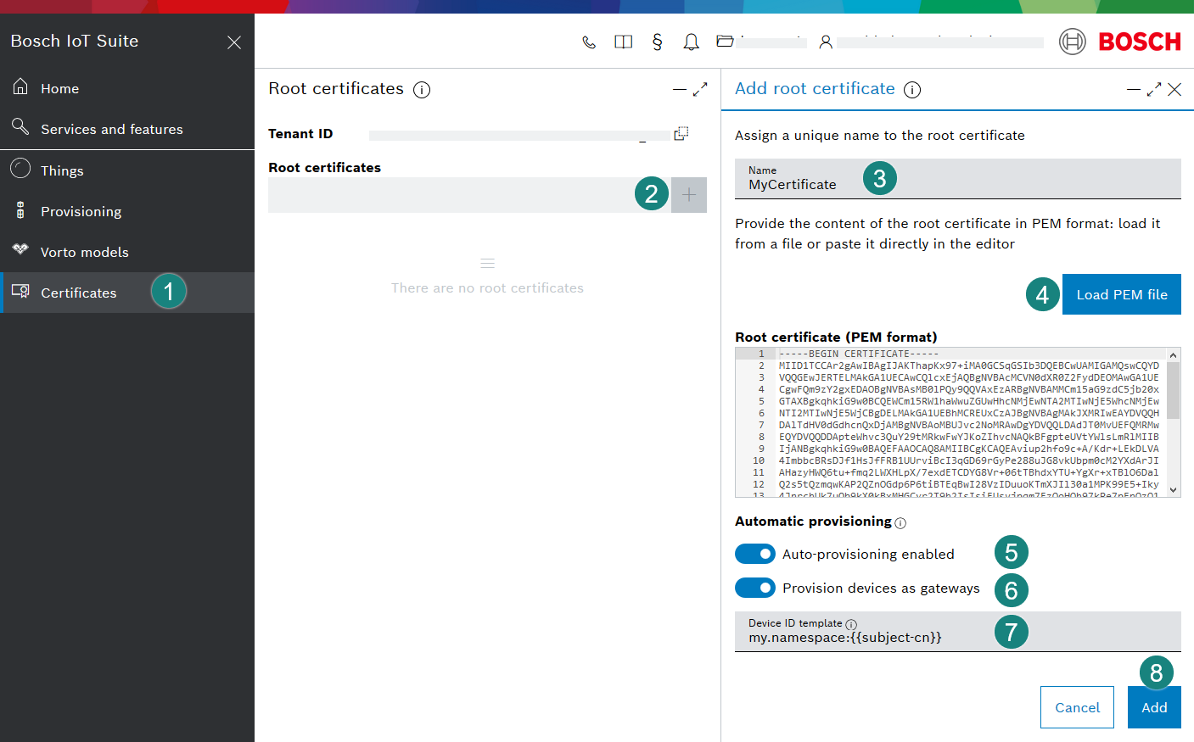Open Vorto models in the sidebar

click(127, 252)
